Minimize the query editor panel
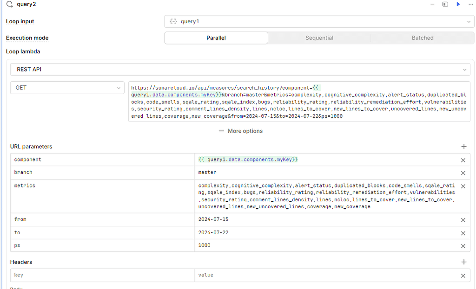 (x=432, y=4)
